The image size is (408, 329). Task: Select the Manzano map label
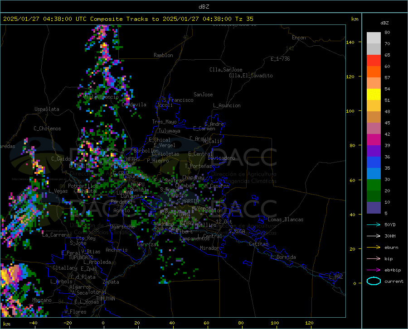pos(42,300)
